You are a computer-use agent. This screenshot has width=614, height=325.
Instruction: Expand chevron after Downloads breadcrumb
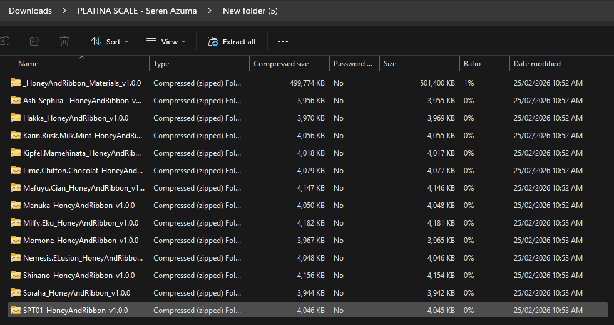[64, 11]
